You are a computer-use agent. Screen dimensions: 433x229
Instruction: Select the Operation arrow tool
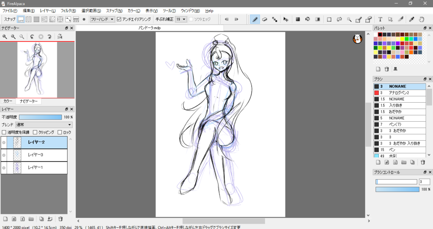click(x=390, y=19)
